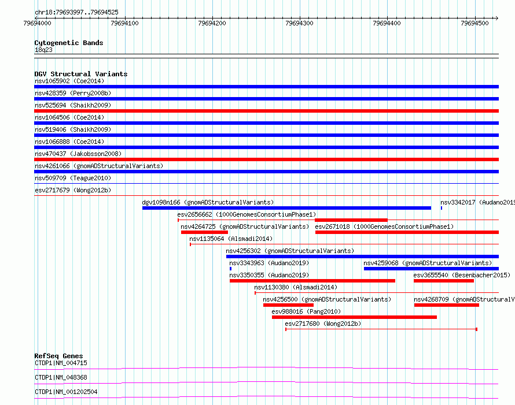Image resolution: width=515 pixels, height=405 pixels.
Task: Select the esv988016 (Pang2010) label
Action: pos(306,311)
